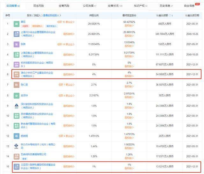Open 股权结构 for row 2 shareholder
Image resolution: width=204 pixels, height=174 pixels.
coord(69,34)
